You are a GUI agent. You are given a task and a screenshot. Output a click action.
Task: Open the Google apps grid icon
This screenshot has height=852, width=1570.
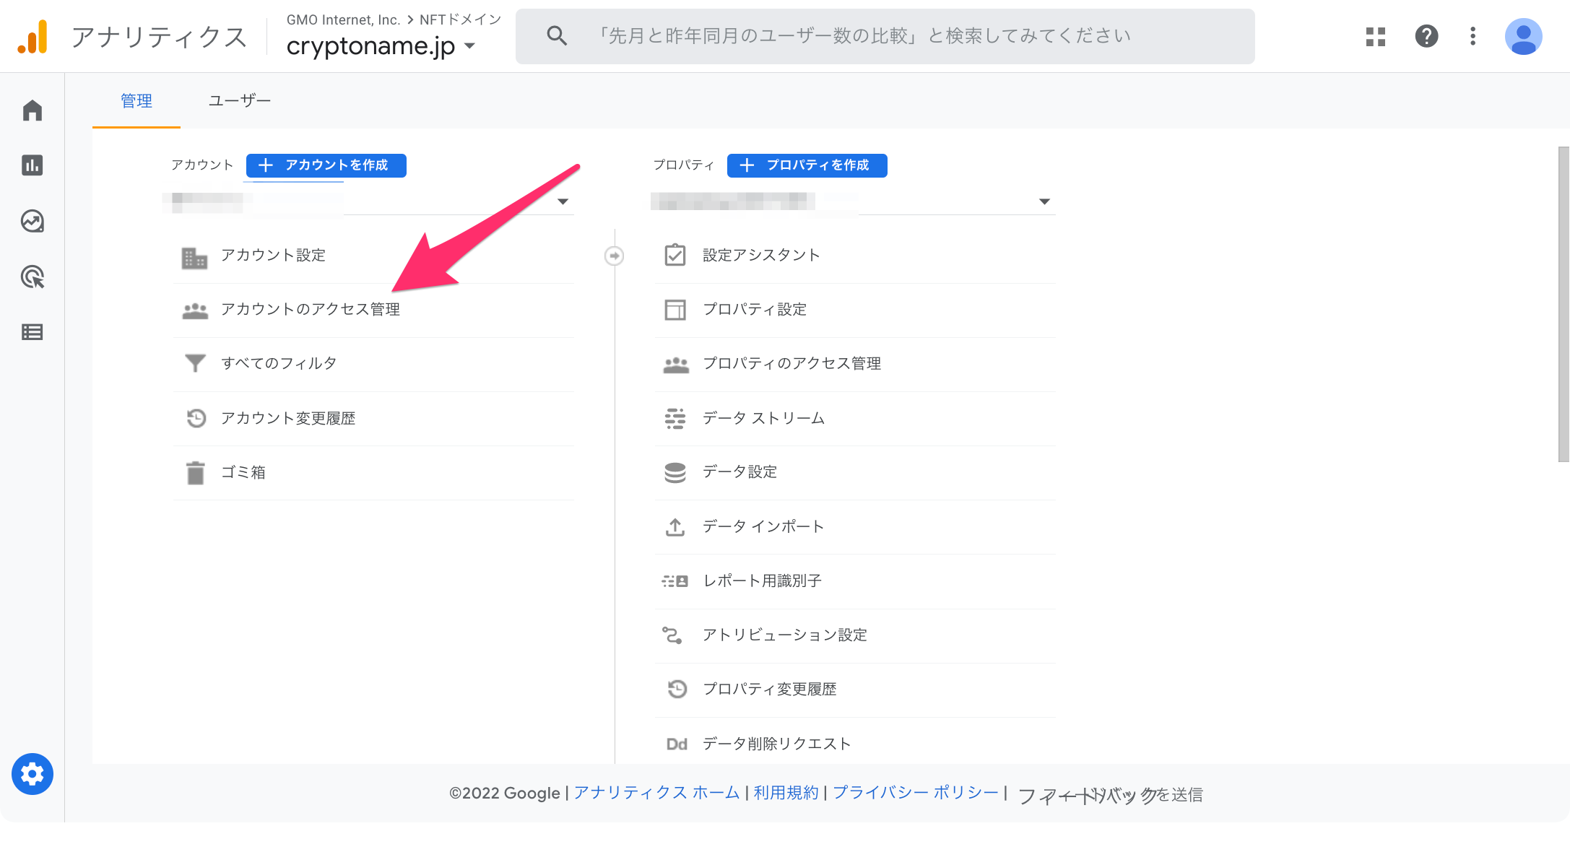(1375, 36)
